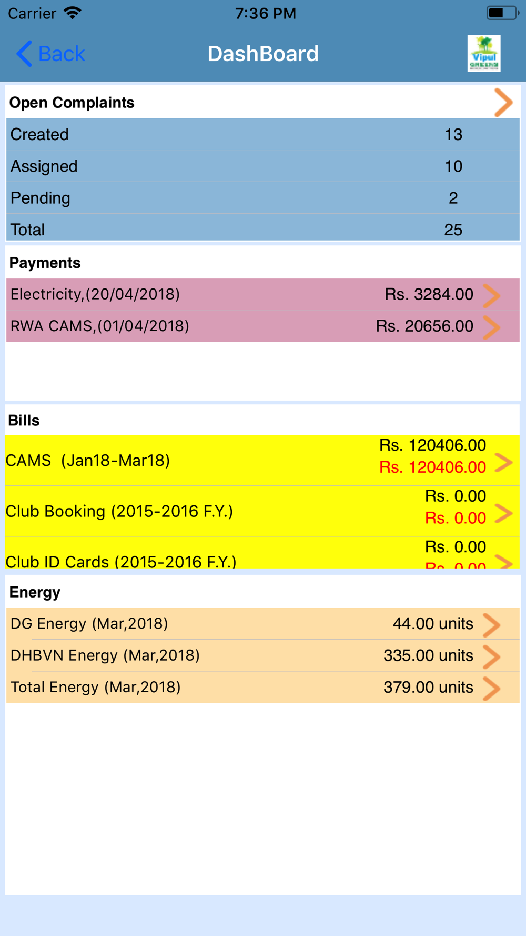Click the Open Complaints heading
This screenshot has width=526, height=936.
click(x=72, y=103)
